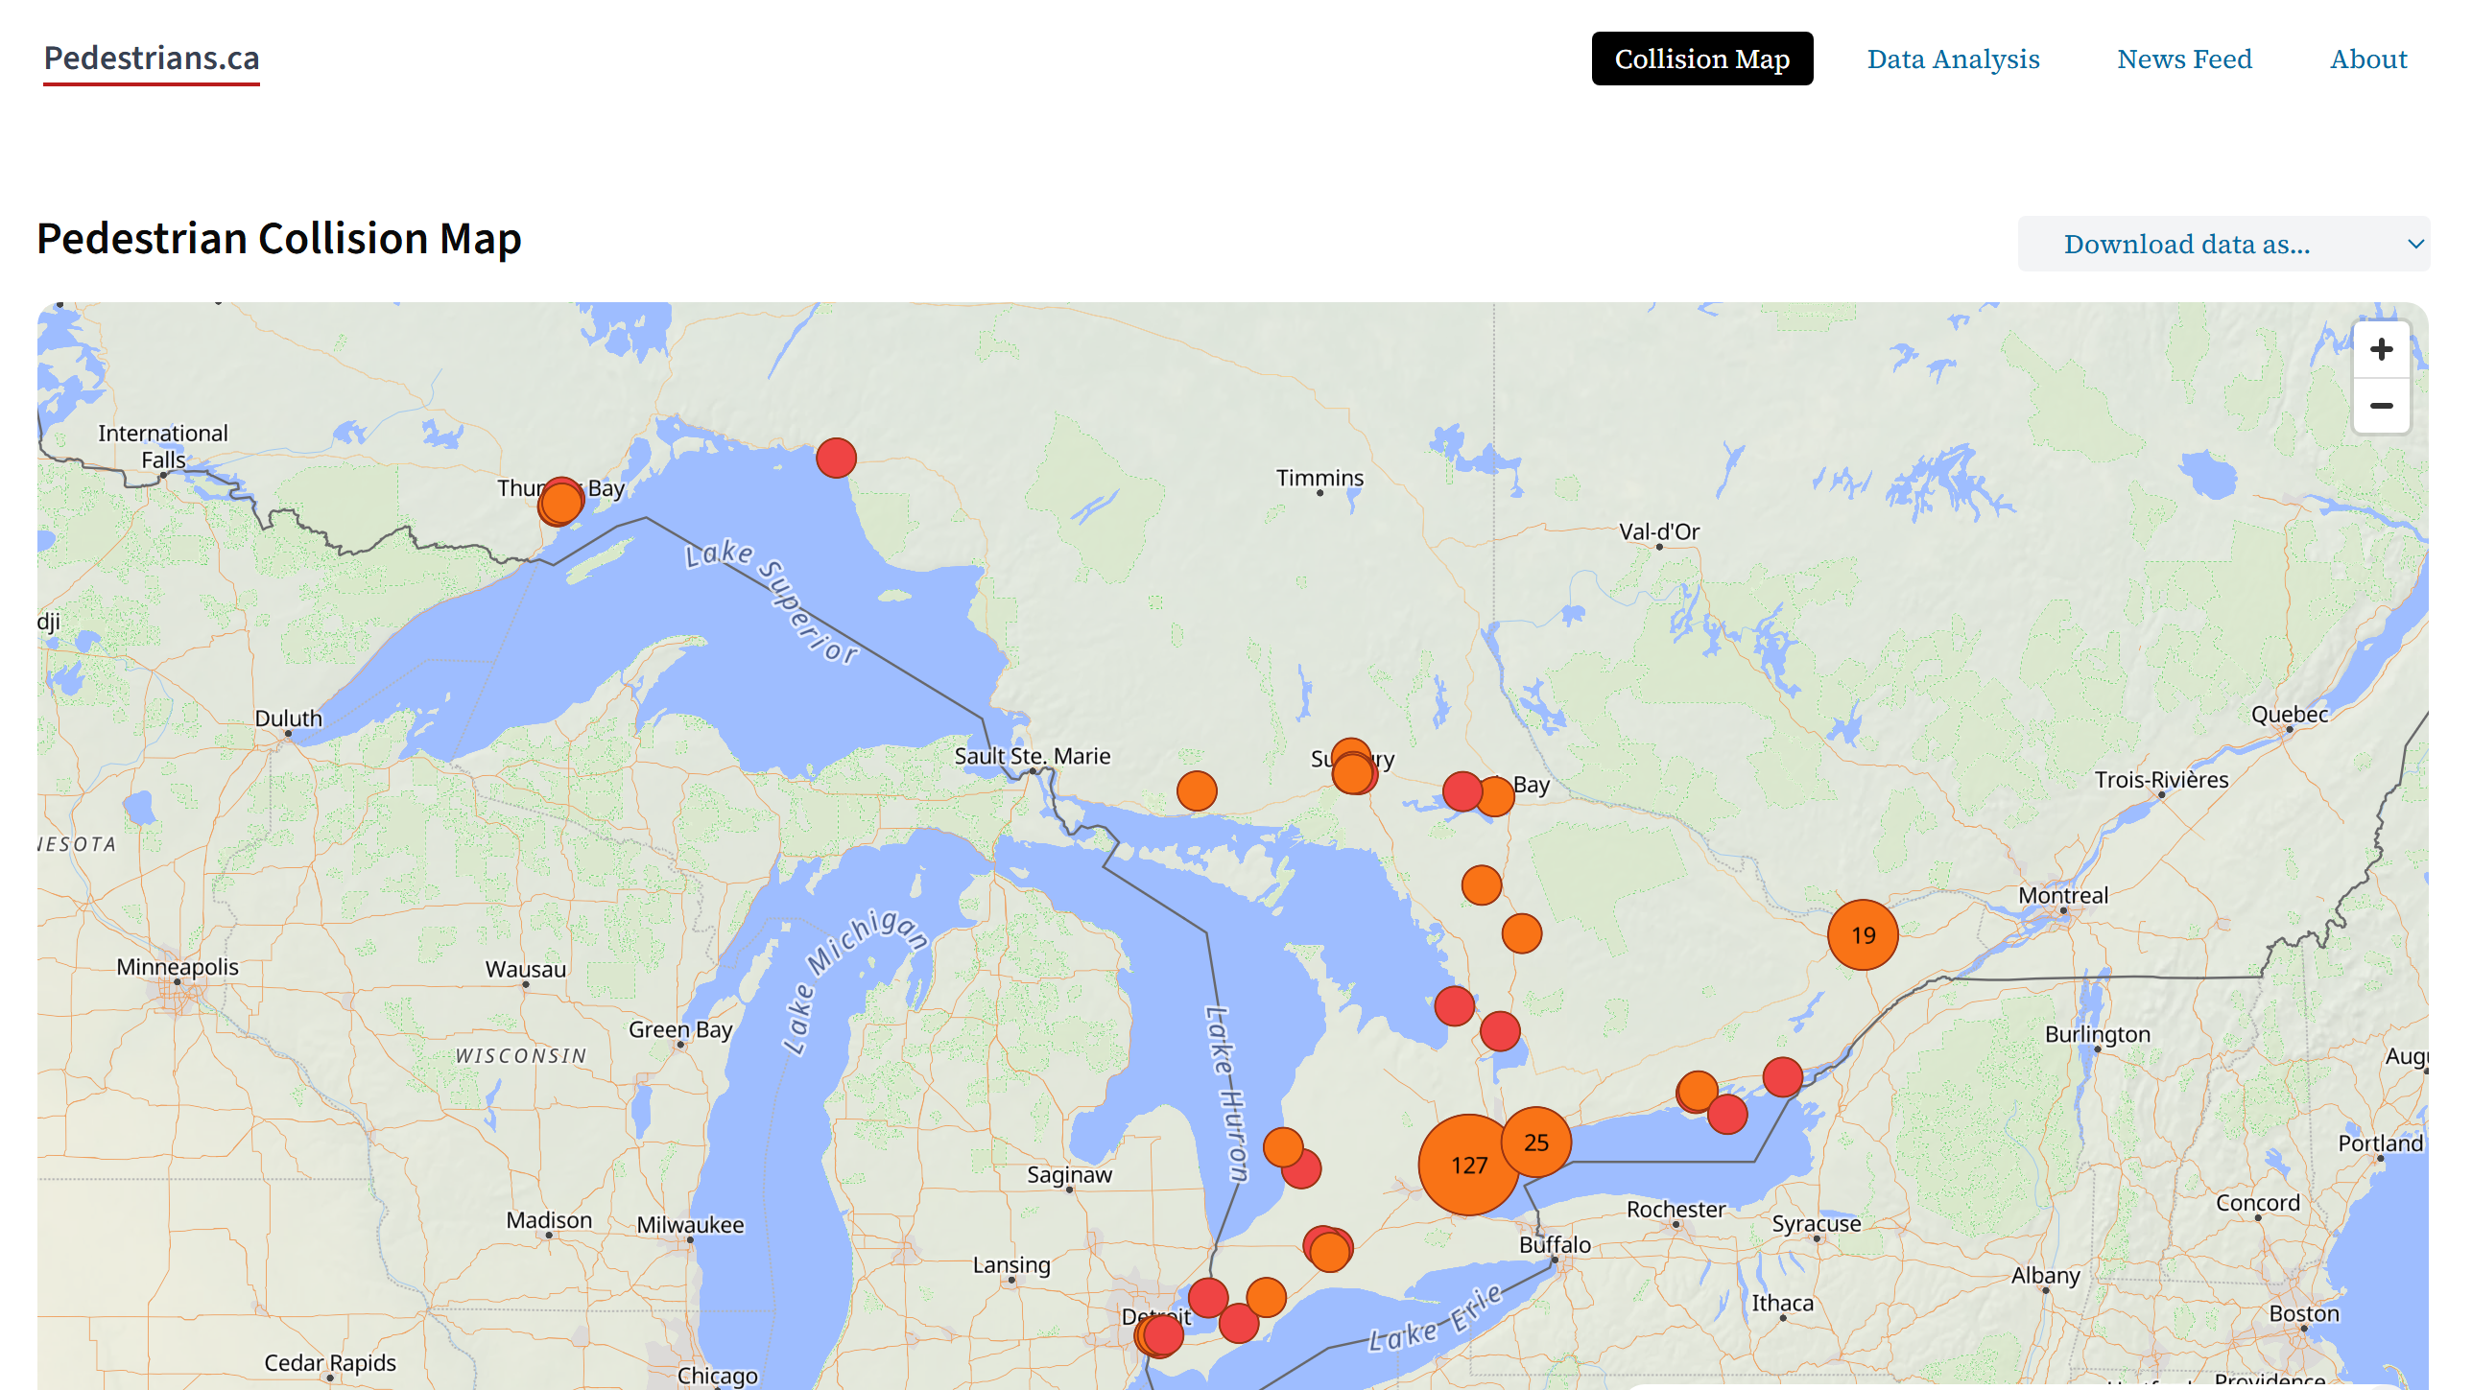Zoom out with the map minus button
Viewport: 2472px width, 1390px height.
[2381, 406]
